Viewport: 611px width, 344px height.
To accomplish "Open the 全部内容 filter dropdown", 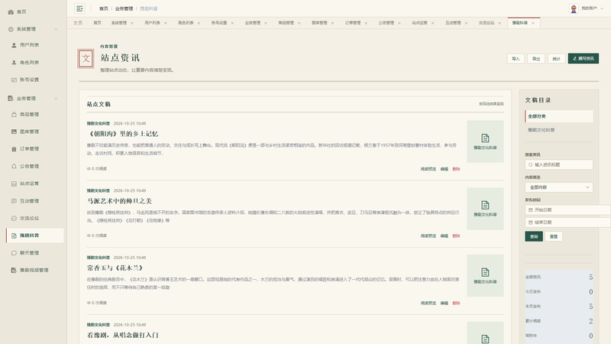I will point(559,187).
